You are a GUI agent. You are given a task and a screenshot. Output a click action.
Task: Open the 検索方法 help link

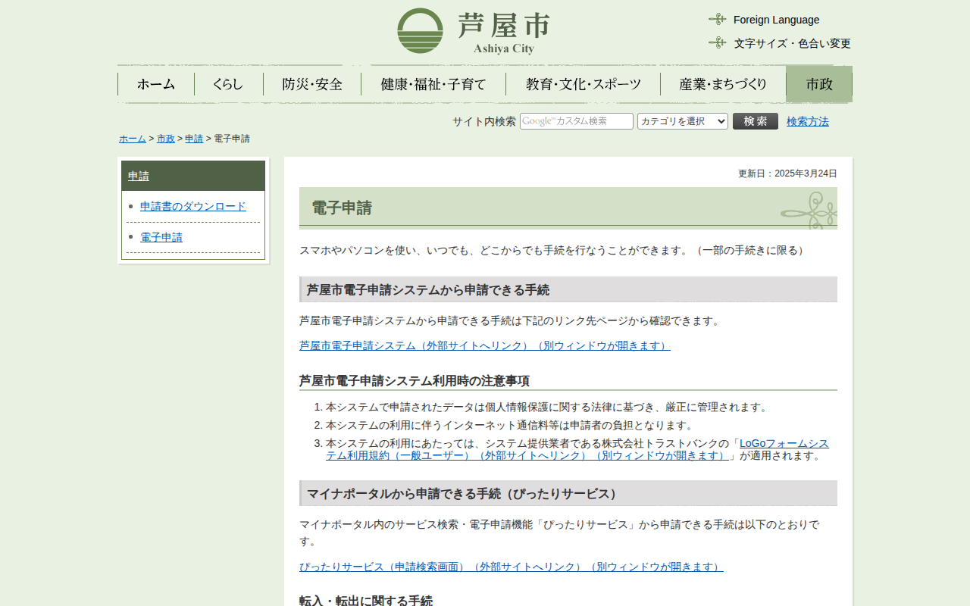coord(807,121)
